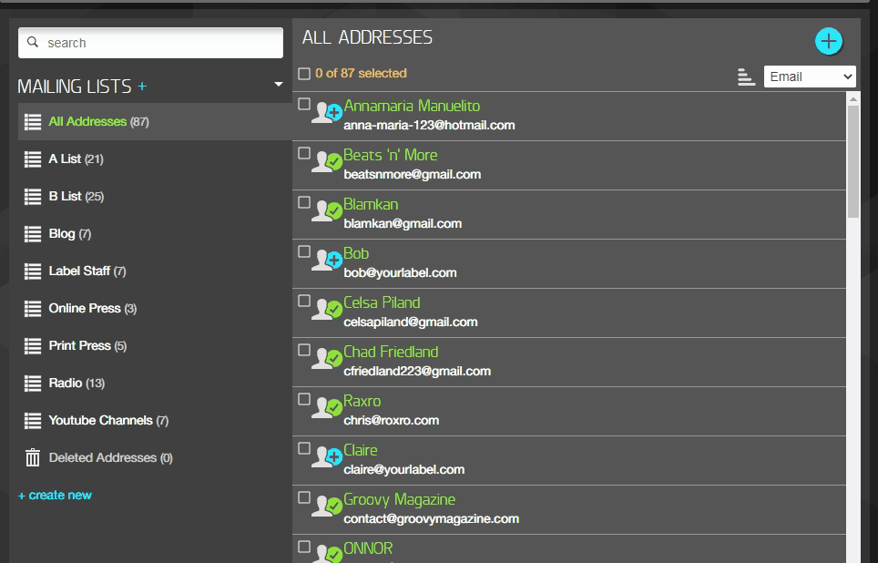Click Claire's contact status icon

pos(327,457)
